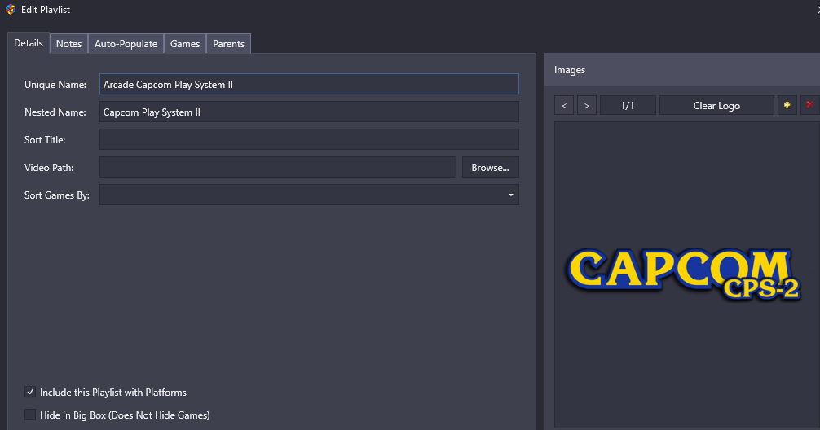Select the 1/1 image counter field
The height and width of the screenshot is (430, 820).
click(628, 105)
